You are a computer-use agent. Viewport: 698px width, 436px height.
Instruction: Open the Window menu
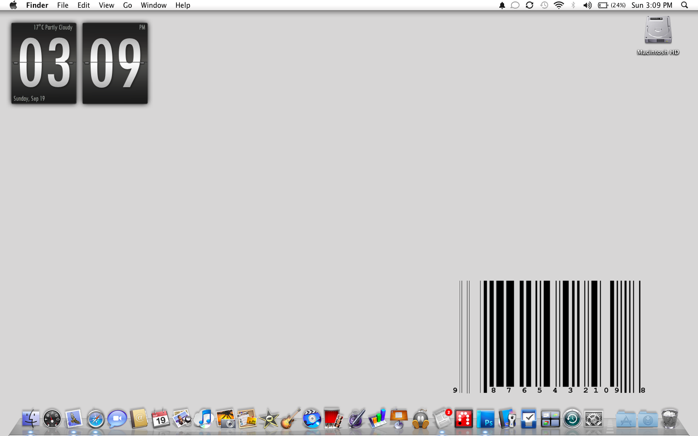pyautogui.click(x=154, y=5)
